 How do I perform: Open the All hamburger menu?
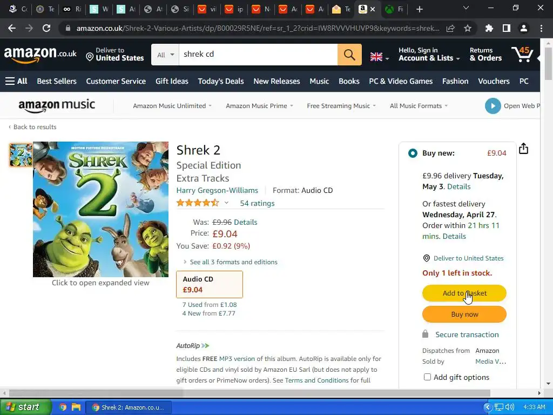[x=16, y=81]
